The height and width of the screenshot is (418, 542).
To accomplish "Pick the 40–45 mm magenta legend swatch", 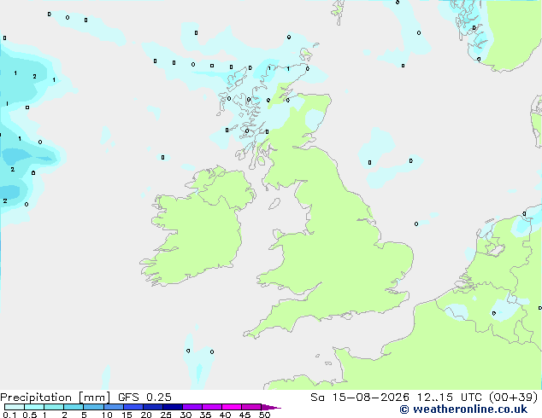I will pos(232,407).
